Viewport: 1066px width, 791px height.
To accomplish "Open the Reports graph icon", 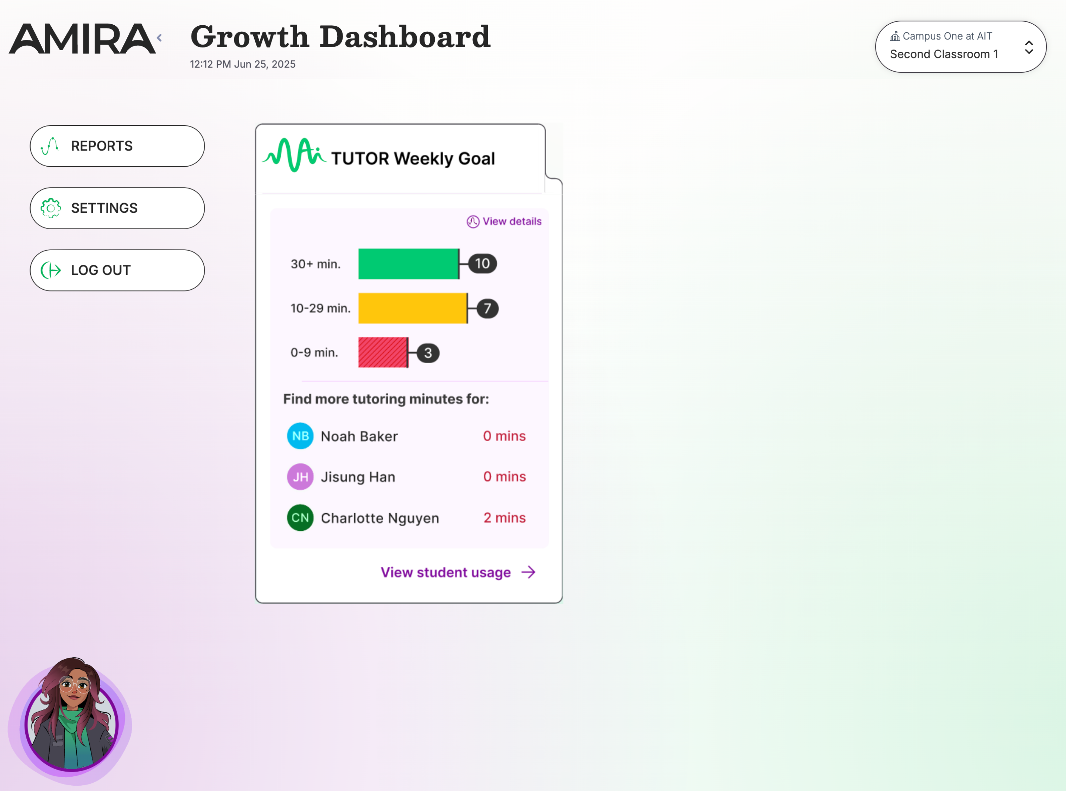I will [x=50, y=146].
